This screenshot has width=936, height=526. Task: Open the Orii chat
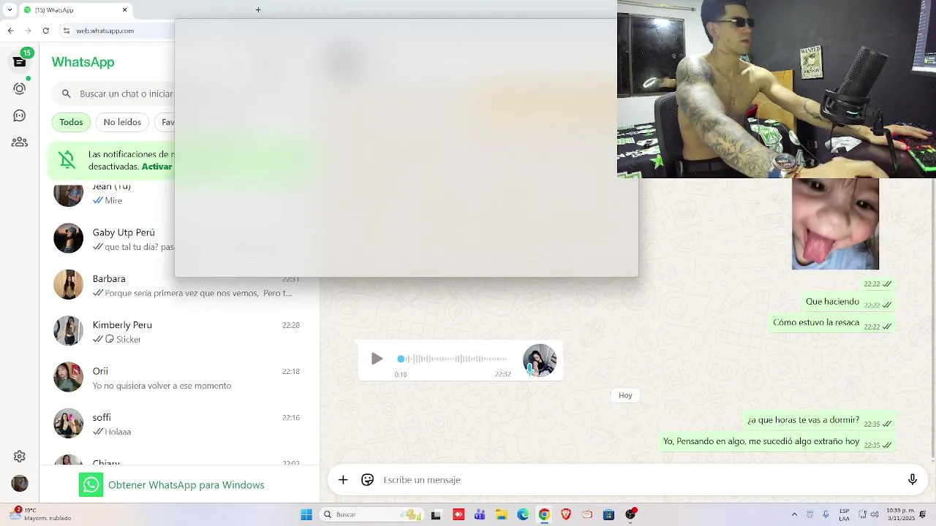pyautogui.click(x=179, y=378)
